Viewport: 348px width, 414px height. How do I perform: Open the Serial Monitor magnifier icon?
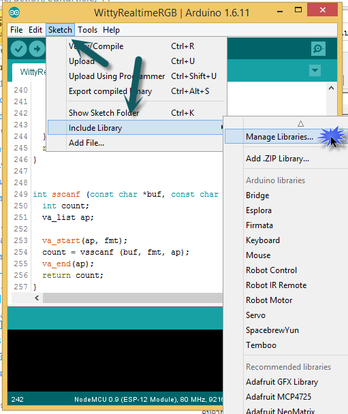(x=318, y=48)
